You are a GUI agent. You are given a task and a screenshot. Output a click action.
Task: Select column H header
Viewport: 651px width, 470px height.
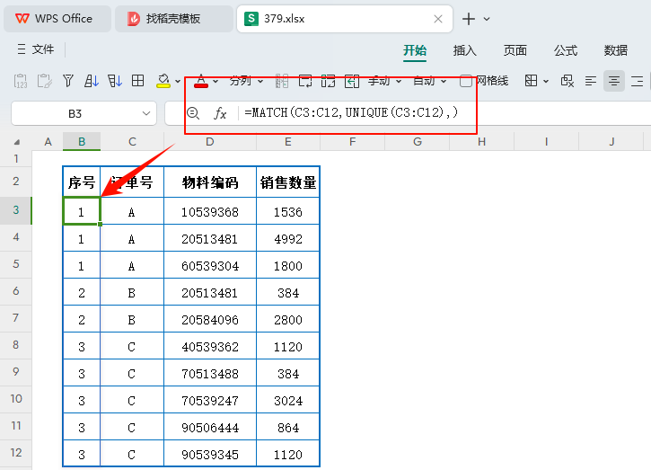(x=481, y=142)
